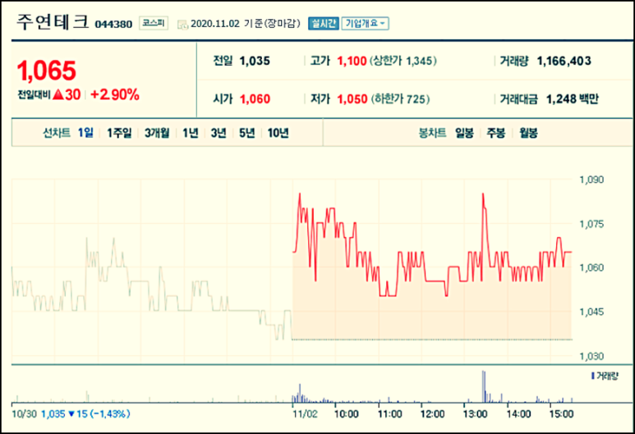Viewport: 635px width, 434px height.
Task: Select the 3개월 line chart tab
Action: [x=157, y=133]
